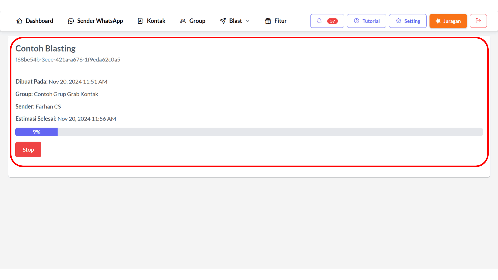Click the notification bell icon
The height and width of the screenshot is (280, 498).
coord(320,21)
